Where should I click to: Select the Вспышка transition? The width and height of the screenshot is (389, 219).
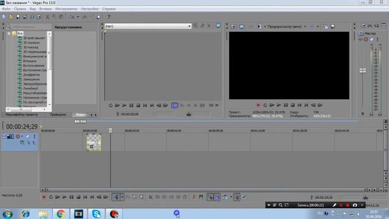(x=30, y=61)
